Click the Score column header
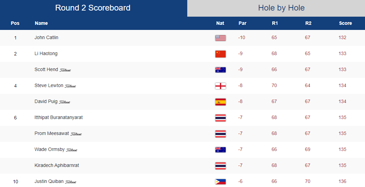365x187 pixels. click(345, 23)
